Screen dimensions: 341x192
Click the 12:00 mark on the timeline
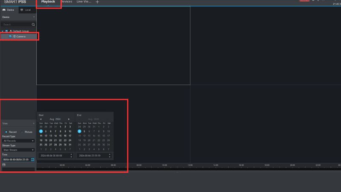tap(190, 166)
